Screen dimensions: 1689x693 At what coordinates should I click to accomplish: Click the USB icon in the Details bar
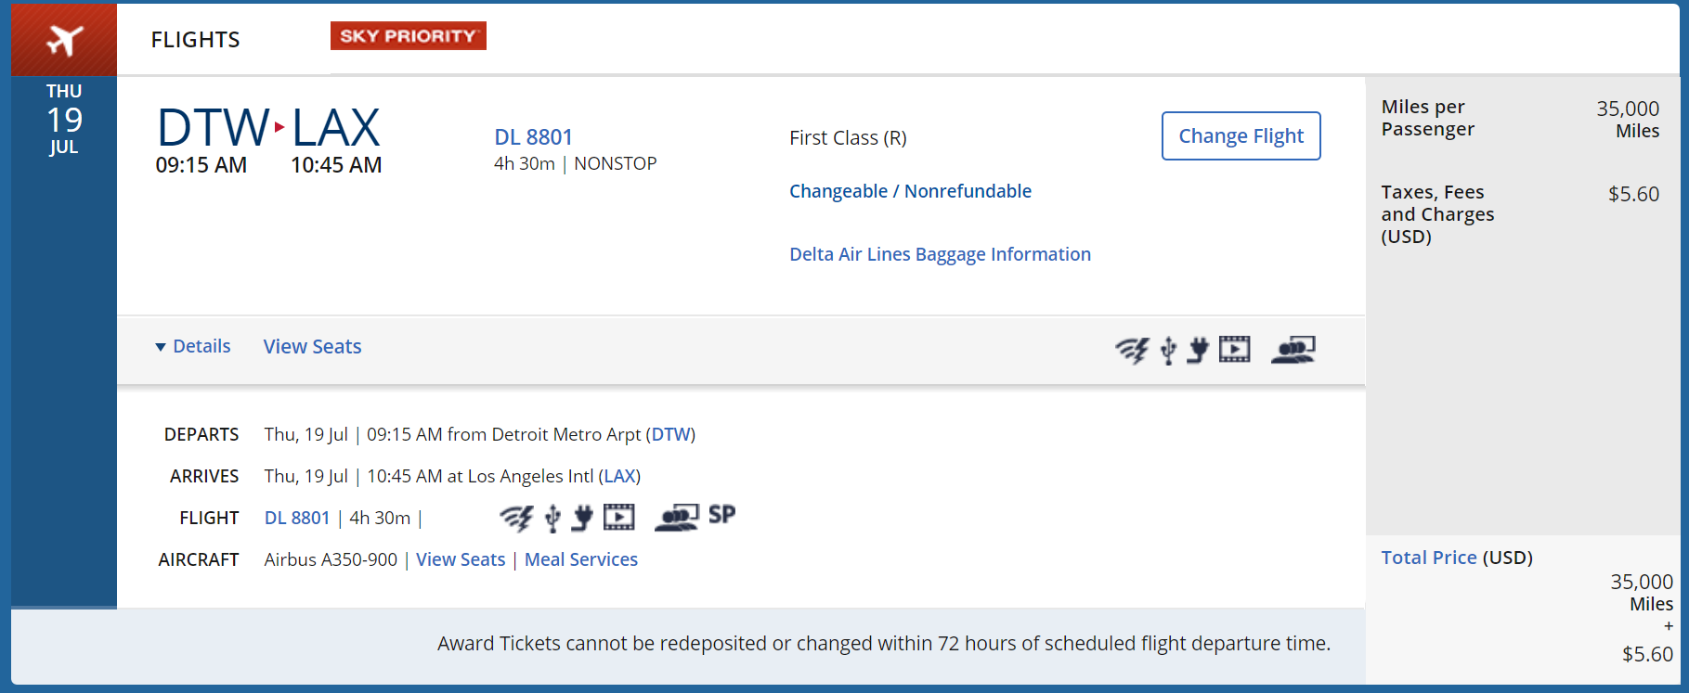coord(1168,351)
